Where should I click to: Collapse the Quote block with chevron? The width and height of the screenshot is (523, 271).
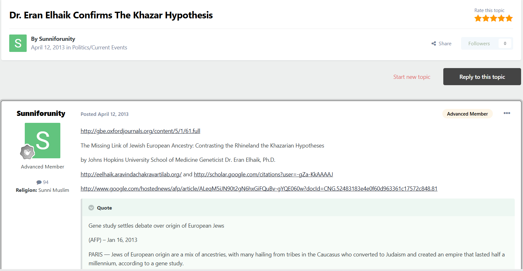coord(91,208)
